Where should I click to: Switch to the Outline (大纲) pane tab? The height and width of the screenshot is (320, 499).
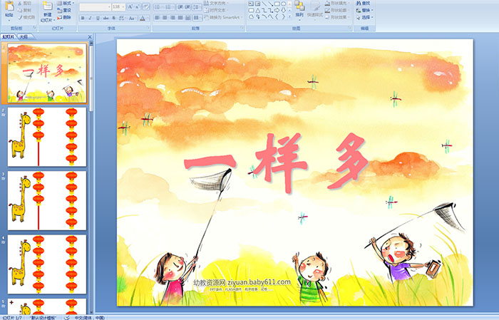pyautogui.click(x=24, y=37)
